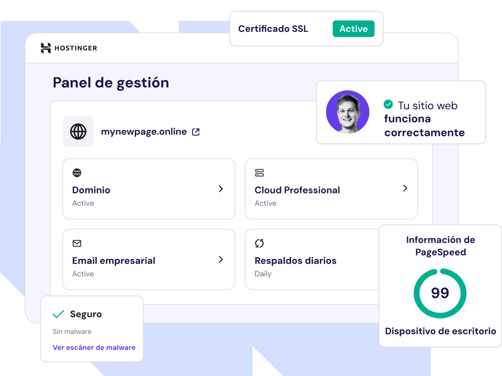Open the Ver escáner de malware link
The height and width of the screenshot is (376, 502).
(x=94, y=348)
